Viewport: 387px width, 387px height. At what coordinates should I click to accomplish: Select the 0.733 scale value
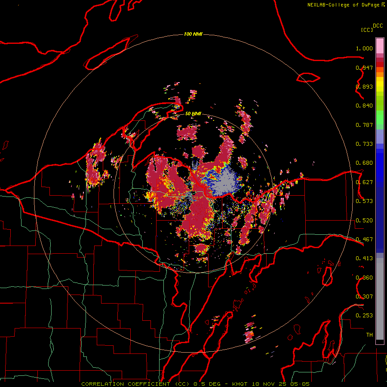click(364, 144)
